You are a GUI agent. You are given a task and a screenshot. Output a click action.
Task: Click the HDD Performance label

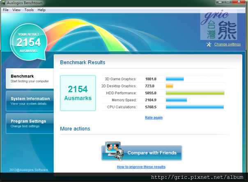point(121,93)
